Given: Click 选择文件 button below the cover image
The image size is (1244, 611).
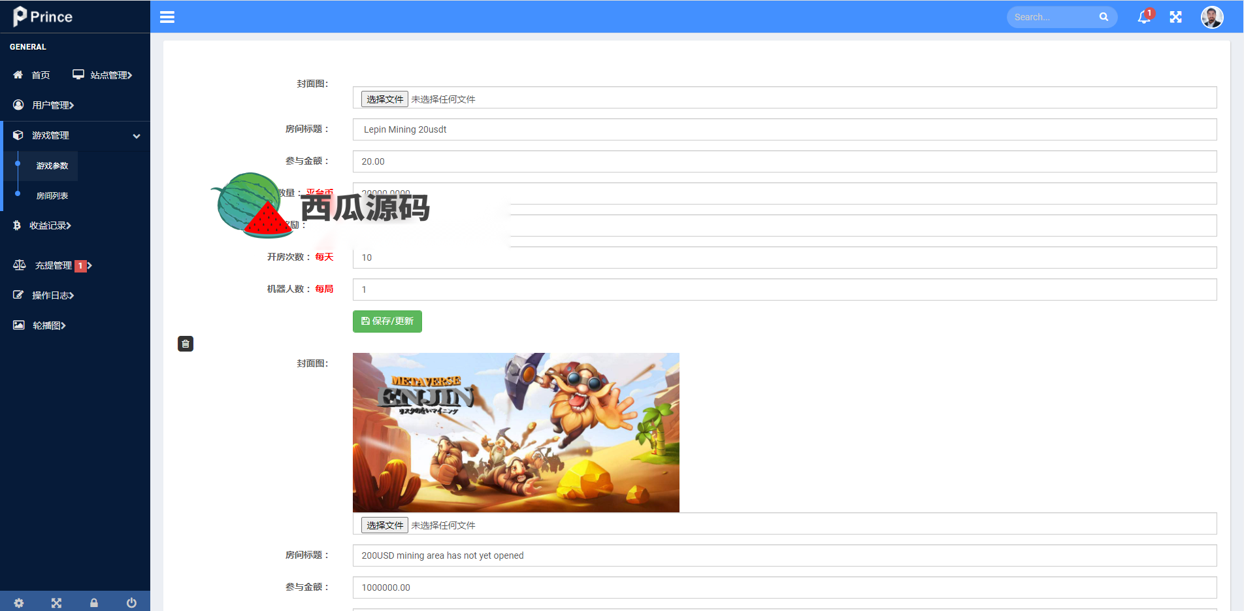Looking at the screenshot, I should click(385, 525).
